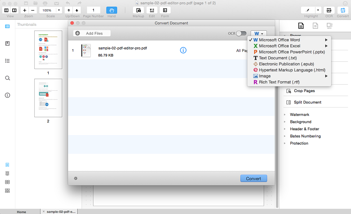Select sample-02-pdf-editor-pro.pdf file name
The image size is (351, 214).
(122, 48)
